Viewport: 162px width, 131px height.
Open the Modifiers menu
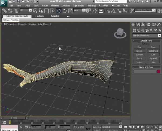(x=55, y=5)
